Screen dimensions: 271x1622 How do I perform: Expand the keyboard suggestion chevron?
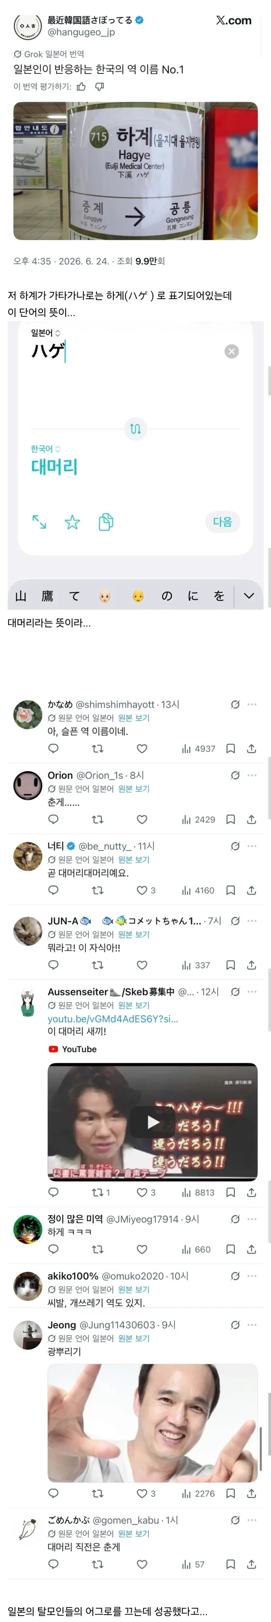[x=249, y=596]
